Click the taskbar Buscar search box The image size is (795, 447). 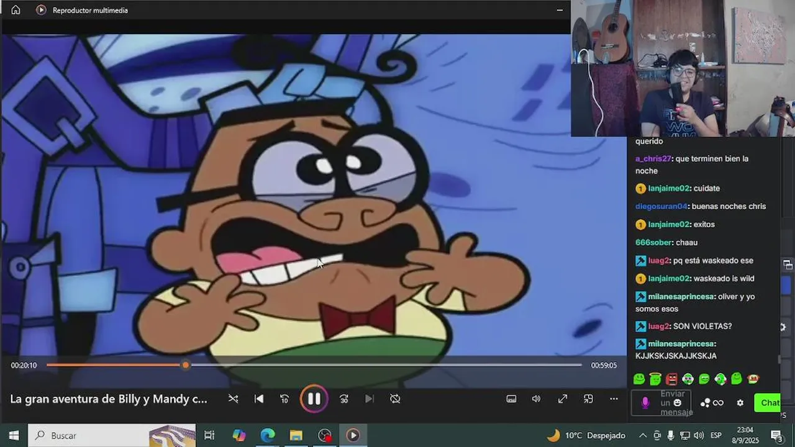tap(112, 435)
